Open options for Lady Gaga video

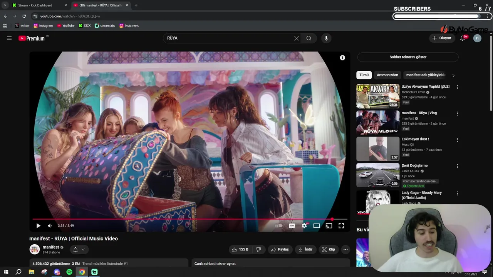(458, 193)
